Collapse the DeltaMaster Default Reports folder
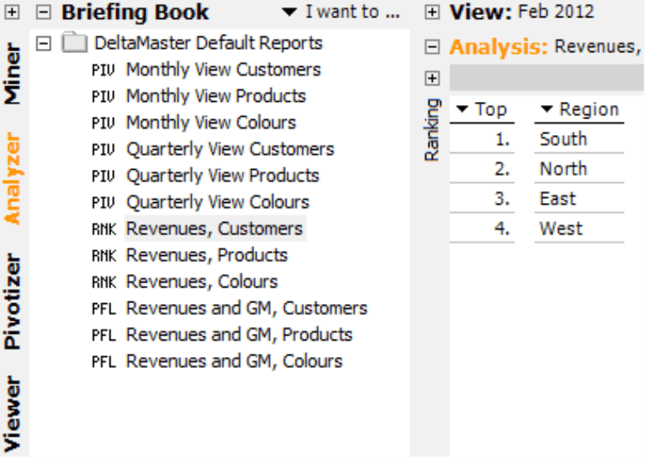Viewport: 645px width, 458px height. click(43, 43)
